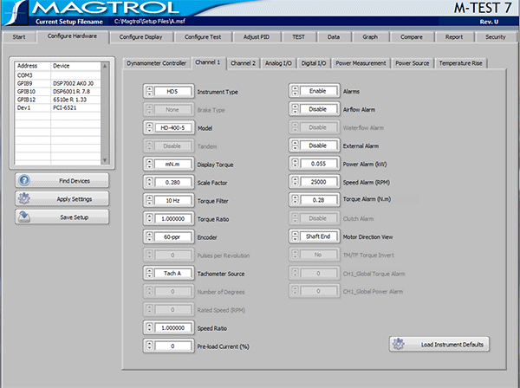
Task: Click the Encoder stepper arrows
Action: click(x=150, y=237)
